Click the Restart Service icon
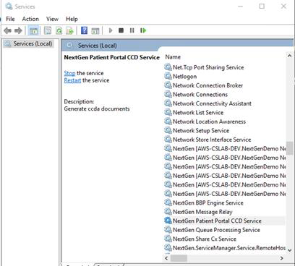 [143, 30]
